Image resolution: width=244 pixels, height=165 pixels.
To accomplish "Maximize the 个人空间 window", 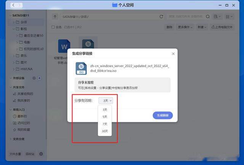I will tap(227, 5).
